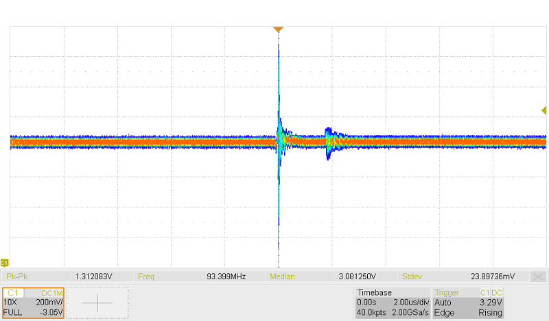This screenshot has width=549, height=321.
Task: Select the Median measurement label
Action: point(281,277)
